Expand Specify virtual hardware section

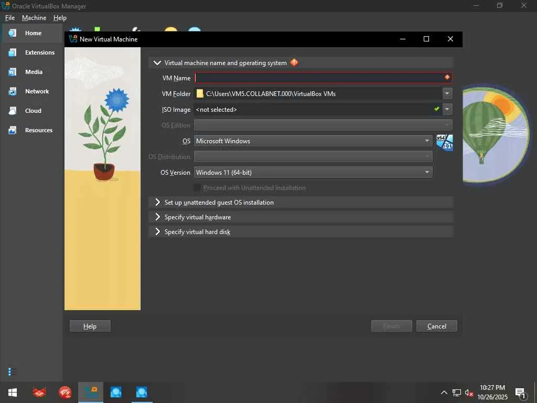(301, 217)
